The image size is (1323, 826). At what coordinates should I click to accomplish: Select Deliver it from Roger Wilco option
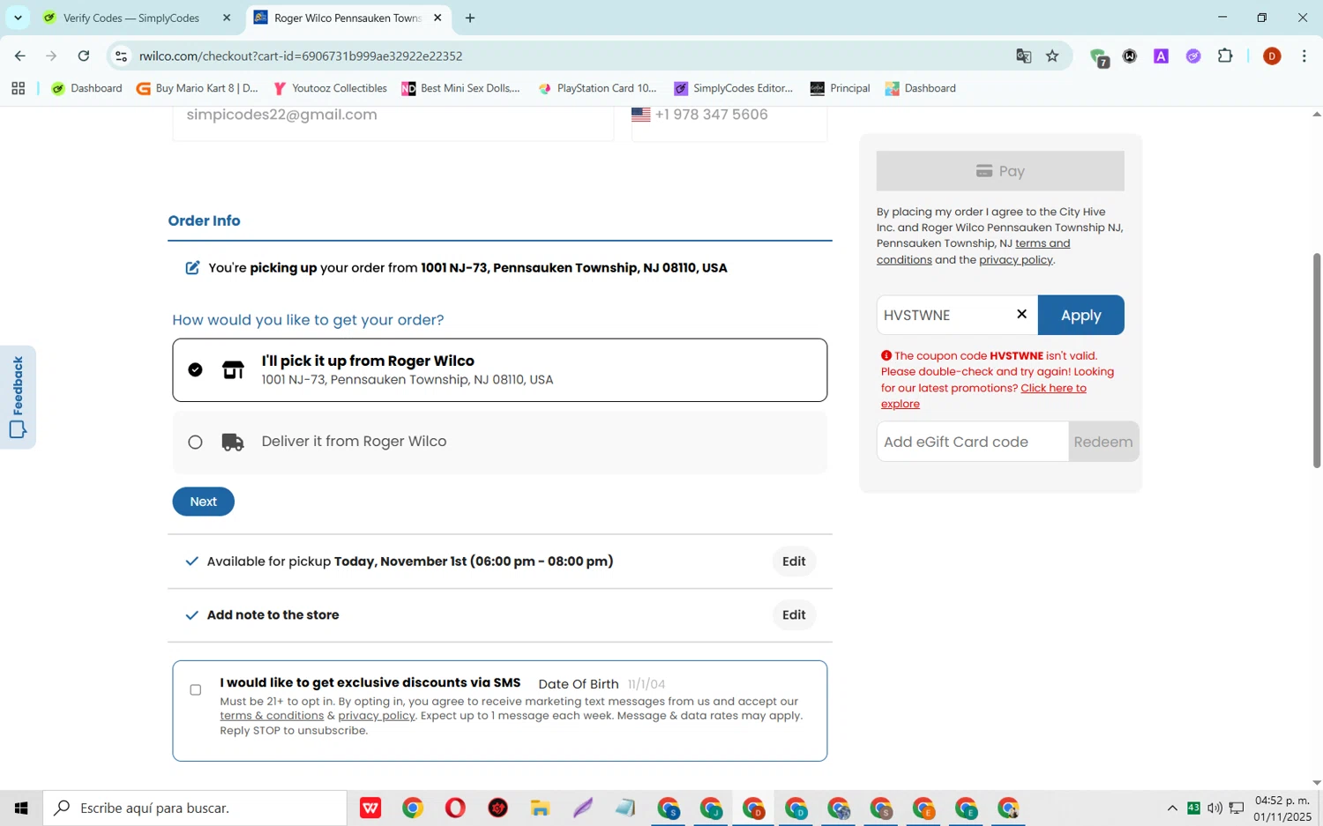(499, 443)
